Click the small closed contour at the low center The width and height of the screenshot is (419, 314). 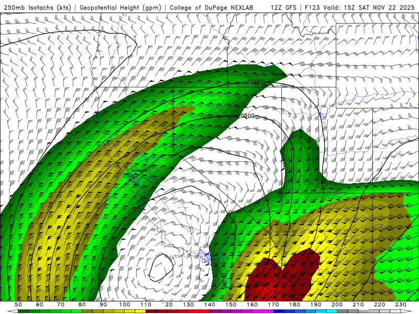tap(161, 267)
